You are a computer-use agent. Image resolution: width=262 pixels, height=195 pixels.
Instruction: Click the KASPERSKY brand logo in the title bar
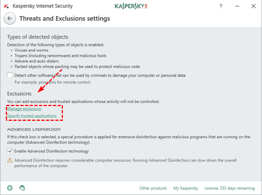(x=131, y=6)
